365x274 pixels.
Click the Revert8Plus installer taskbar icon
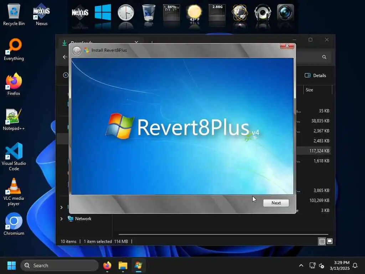(138, 265)
